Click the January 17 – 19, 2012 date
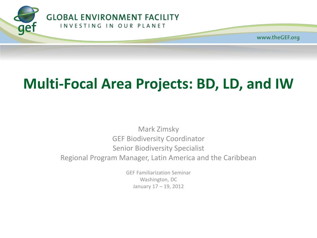317x238 pixels. tap(158, 186)
